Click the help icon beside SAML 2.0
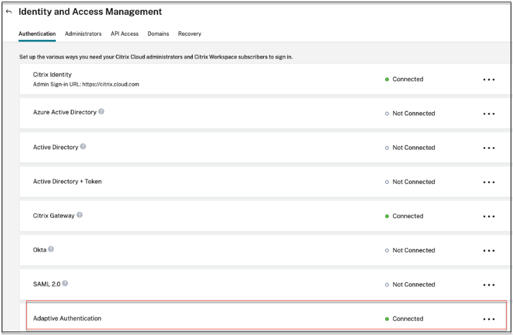This screenshot has height=335, width=513. tap(65, 283)
